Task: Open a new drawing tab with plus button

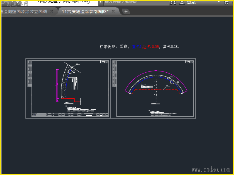Action: (x=126, y=12)
